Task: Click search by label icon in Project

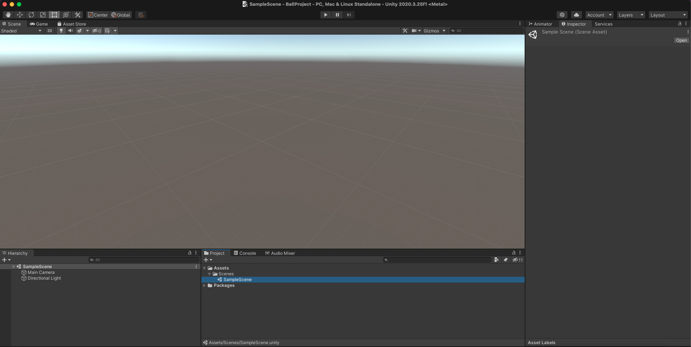Action: coord(506,260)
